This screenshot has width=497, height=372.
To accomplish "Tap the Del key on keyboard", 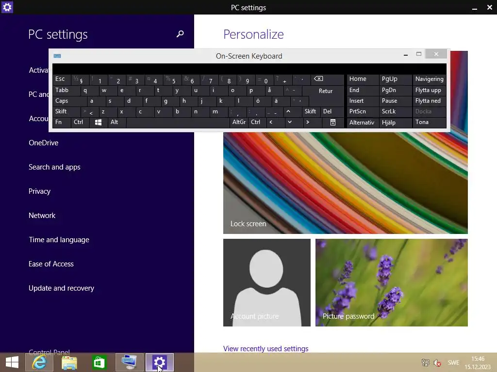I will 332,111.
